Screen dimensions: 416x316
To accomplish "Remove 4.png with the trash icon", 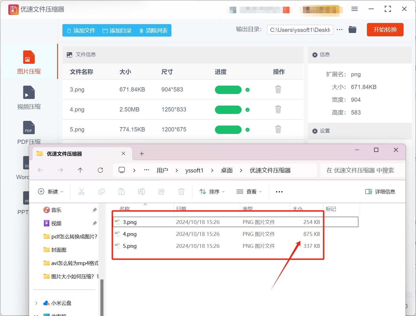I will [278, 109].
